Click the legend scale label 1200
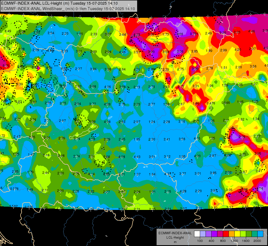 (234, 241)
